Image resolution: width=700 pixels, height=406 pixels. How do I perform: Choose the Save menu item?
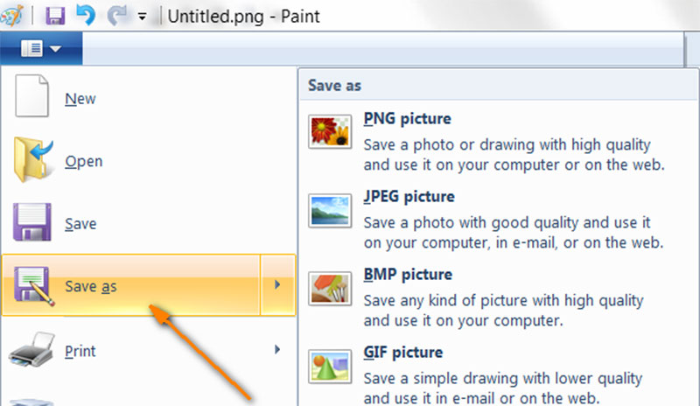[80, 224]
